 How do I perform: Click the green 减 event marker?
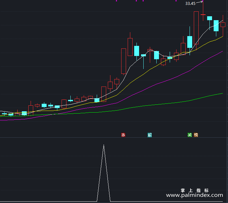190,135
